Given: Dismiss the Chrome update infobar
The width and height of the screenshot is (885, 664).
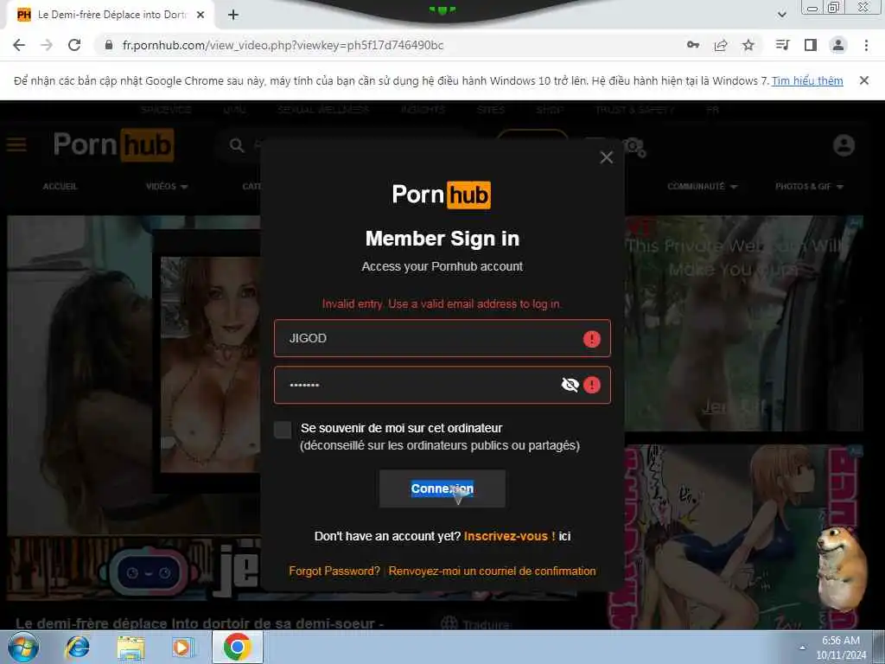Looking at the screenshot, I should [x=864, y=80].
